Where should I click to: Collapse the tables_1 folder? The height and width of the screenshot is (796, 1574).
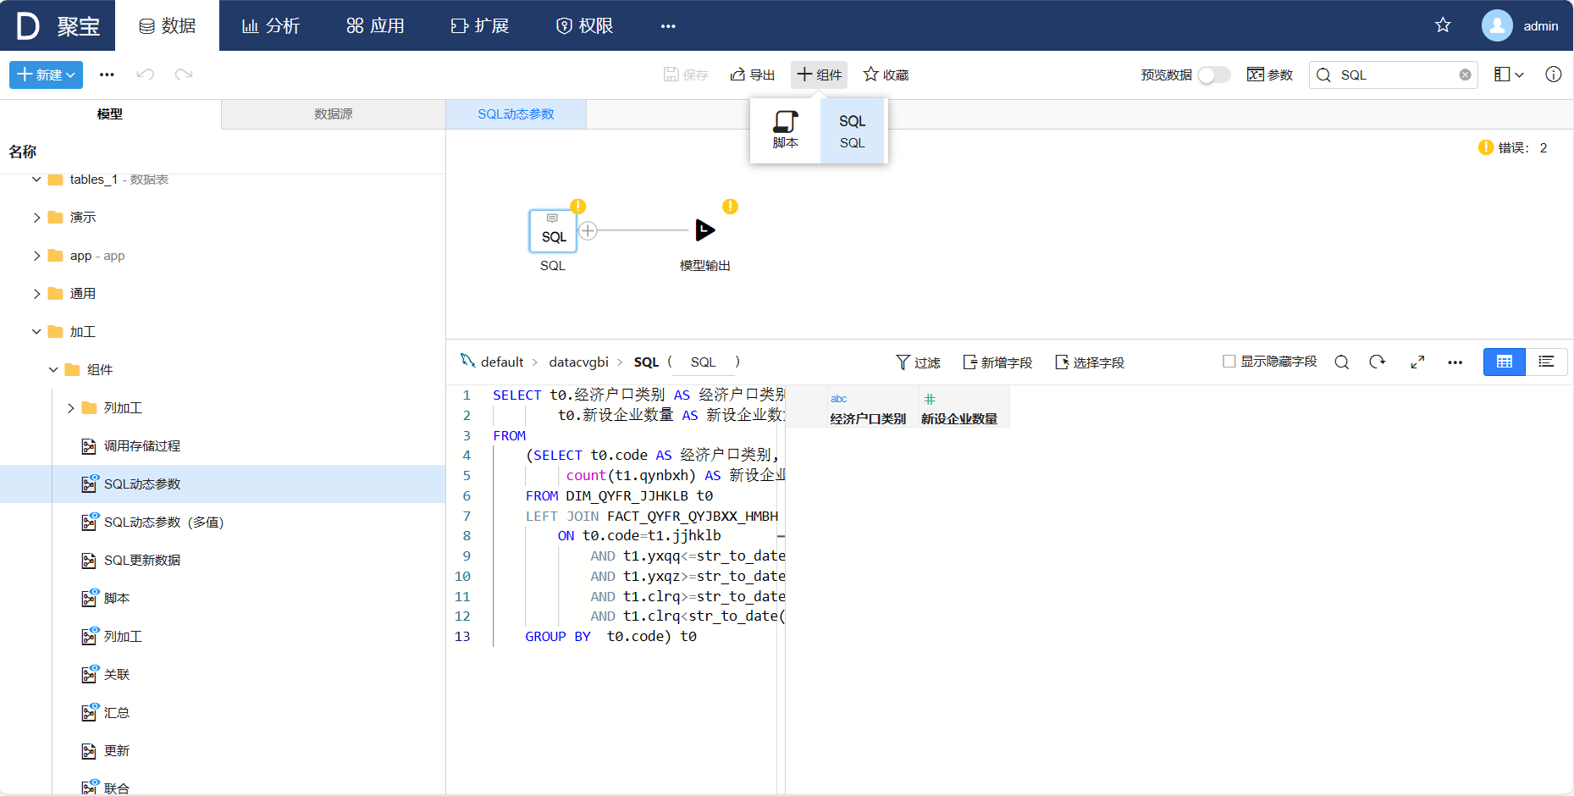36,180
